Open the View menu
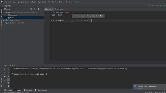 [x=15, y=2]
